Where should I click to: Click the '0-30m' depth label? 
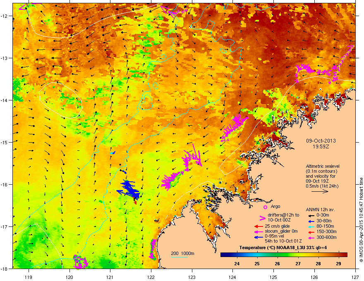(323, 215)
